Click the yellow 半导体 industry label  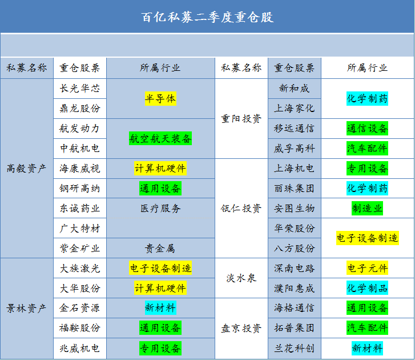pos(160,98)
